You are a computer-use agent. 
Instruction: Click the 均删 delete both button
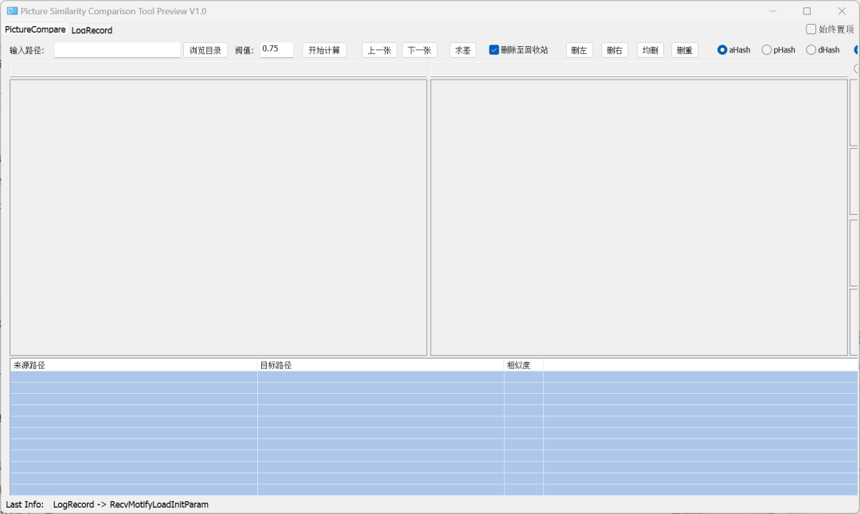tap(650, 50)
